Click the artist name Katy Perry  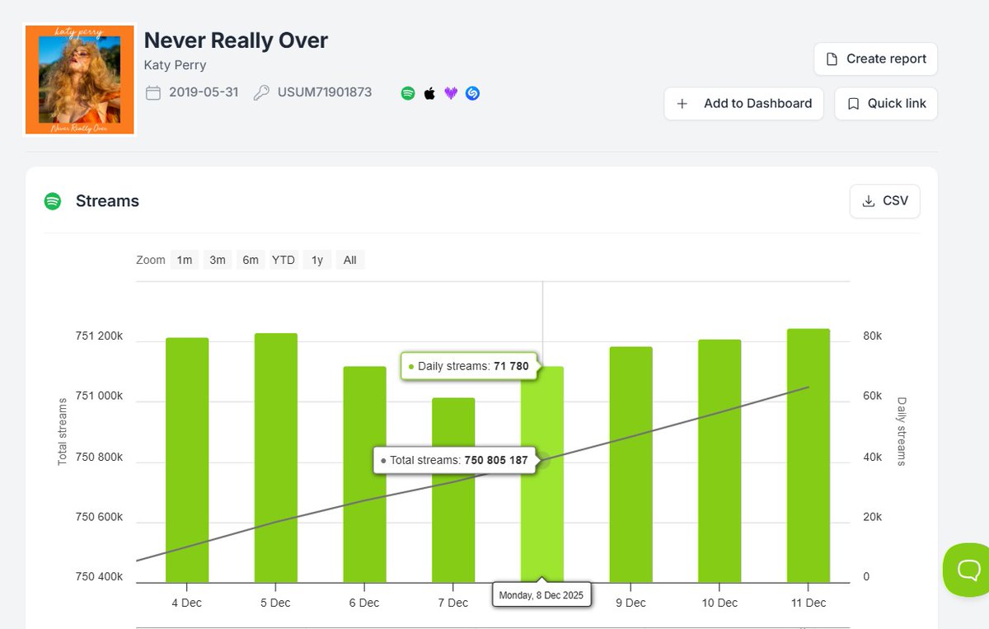pyautogui.click(x=175, y=65)
